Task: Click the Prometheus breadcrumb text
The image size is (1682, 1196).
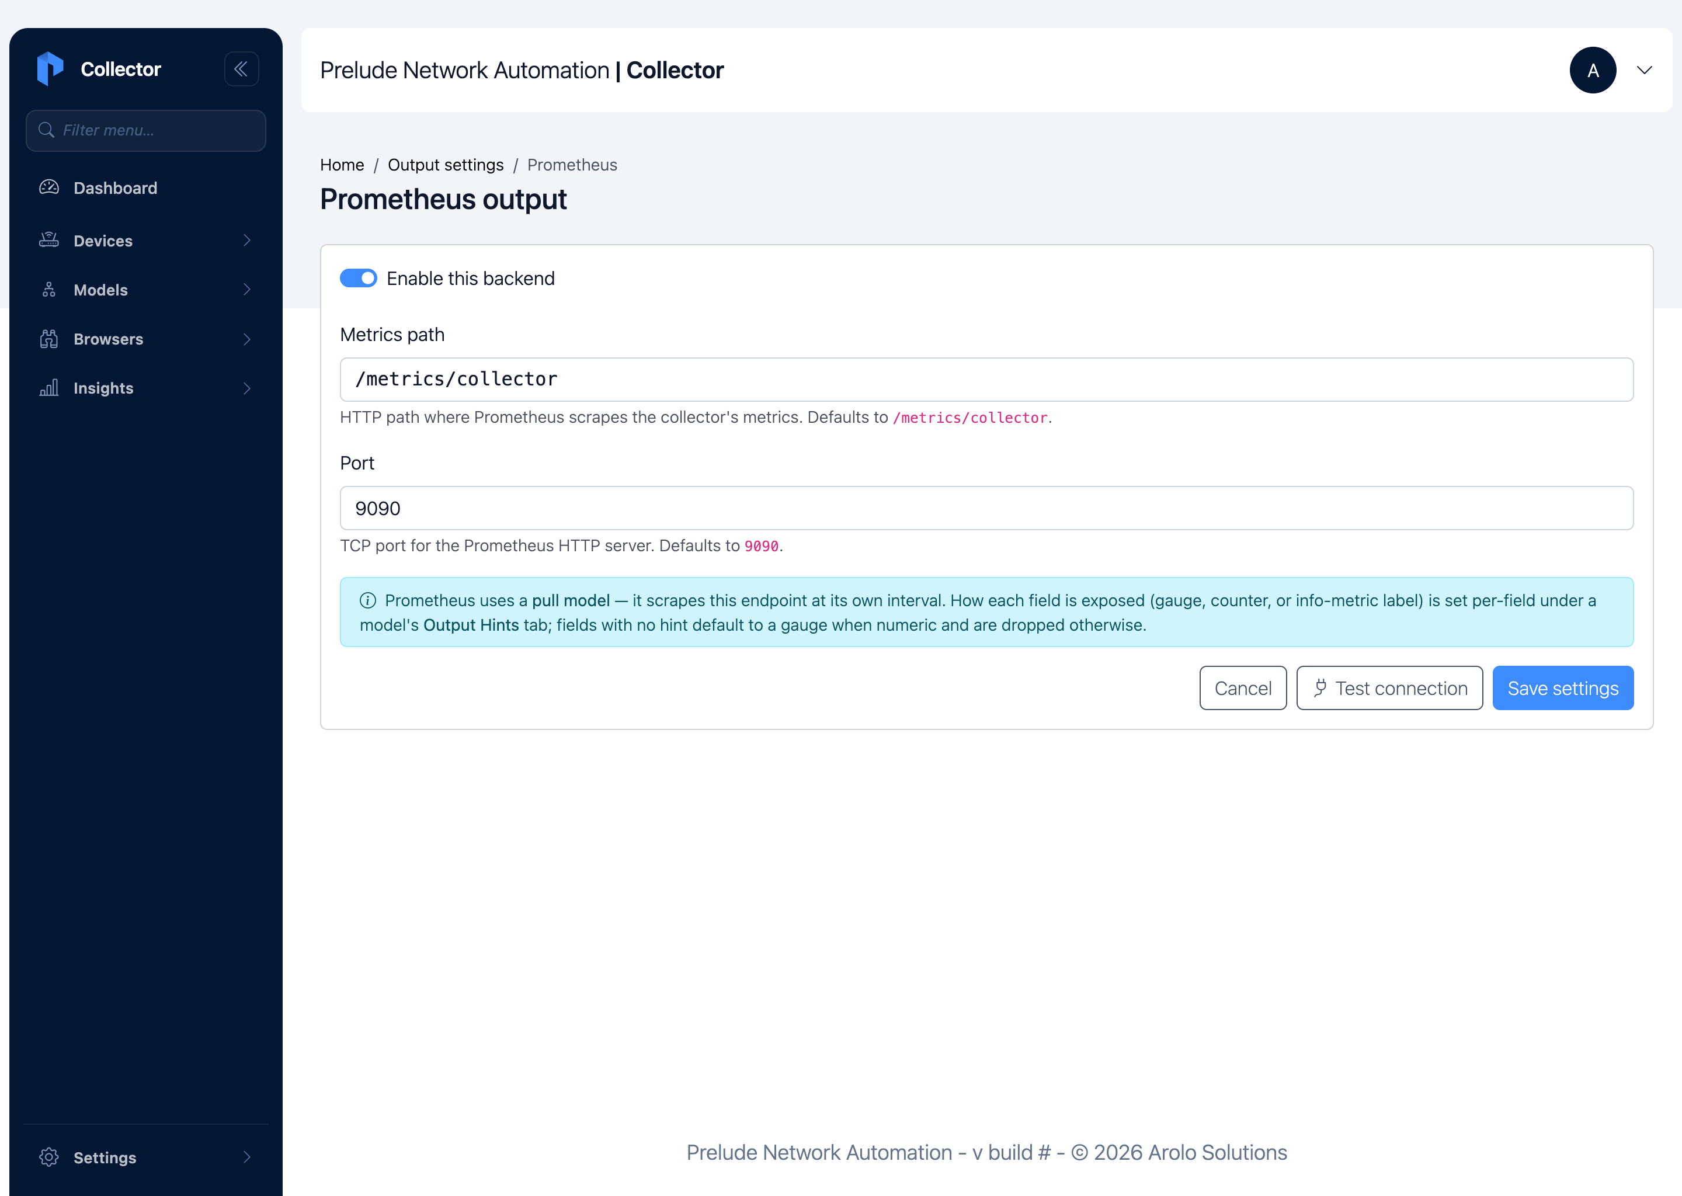Action: pos(572,165)
